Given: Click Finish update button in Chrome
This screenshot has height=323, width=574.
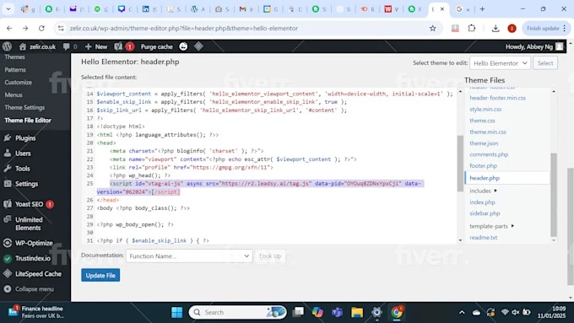Looking at the screenshot, I should [x=546, y=28].
